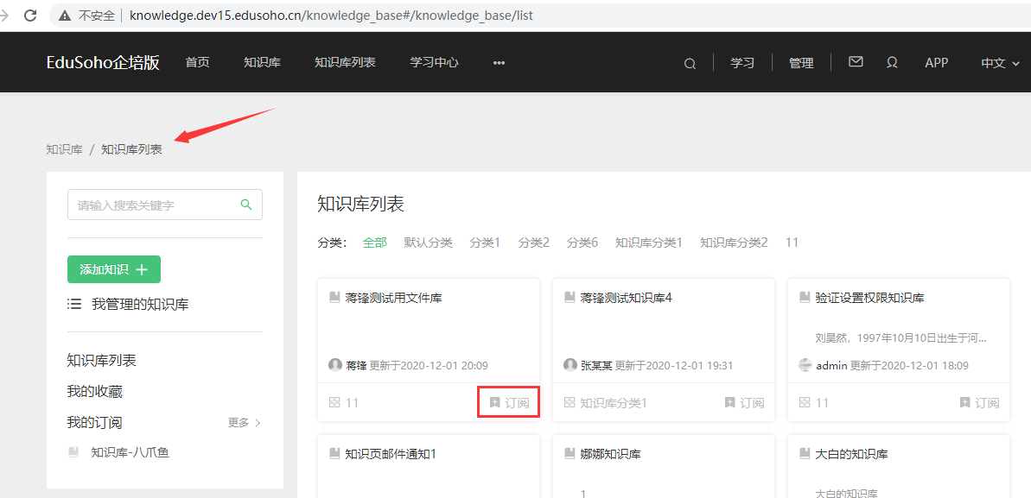Open the 中文 language dropdown
The width and height of the screenshot is (1031, 498).
tap(1000, 63)
